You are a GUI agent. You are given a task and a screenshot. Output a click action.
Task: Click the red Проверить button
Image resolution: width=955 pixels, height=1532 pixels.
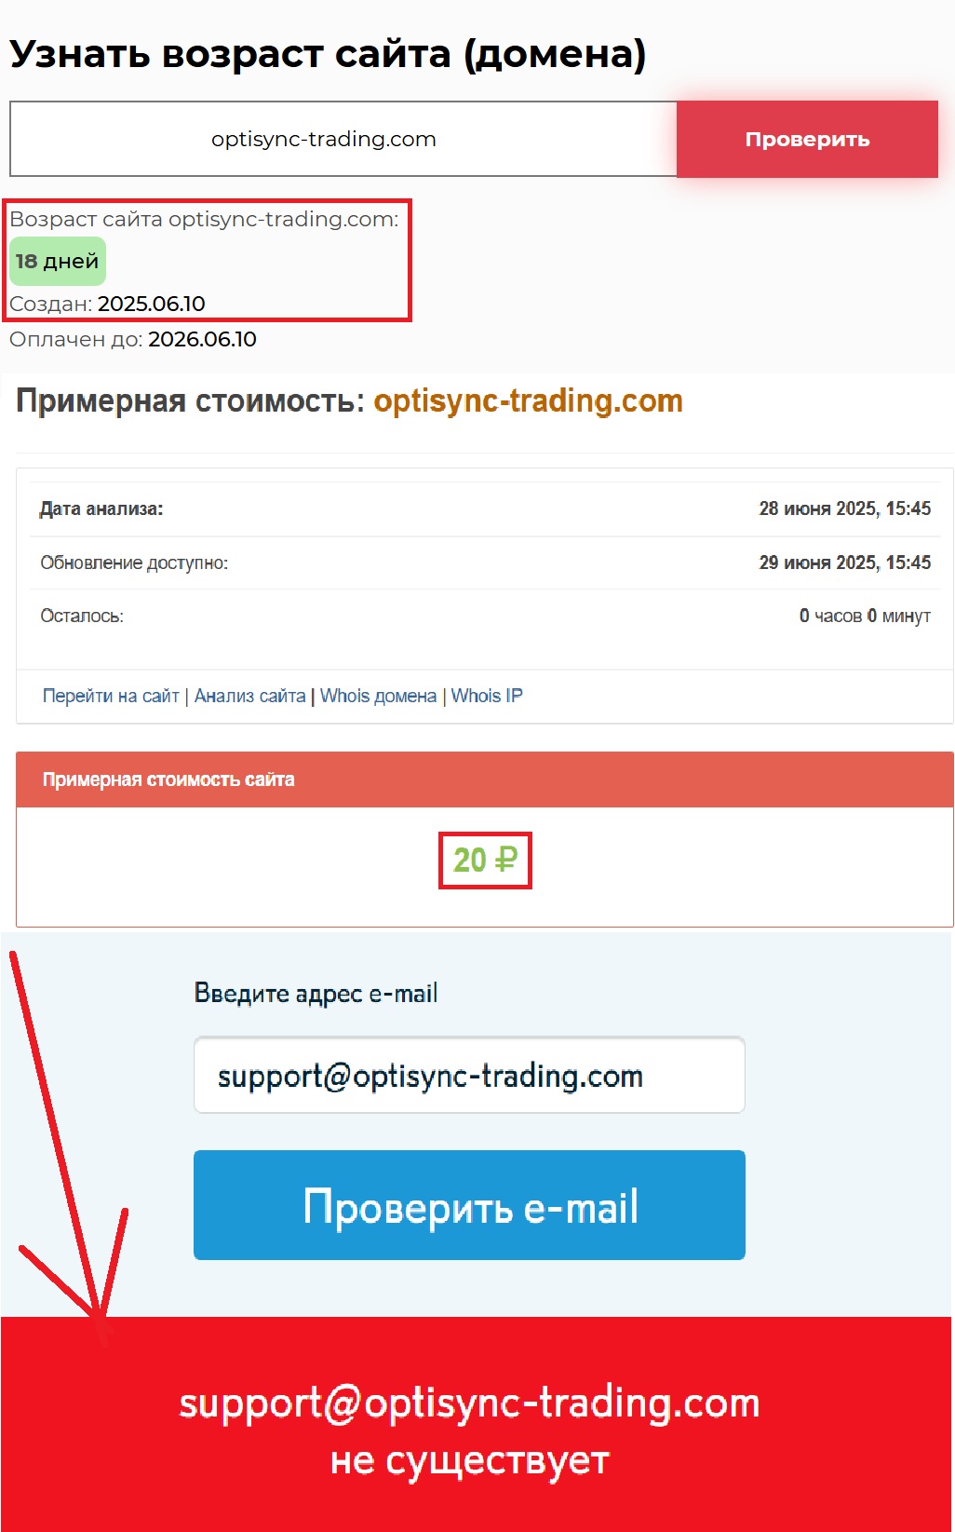(x=807, y=139)
